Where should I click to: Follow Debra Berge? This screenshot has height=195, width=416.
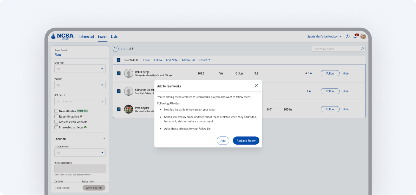(330, 73)
